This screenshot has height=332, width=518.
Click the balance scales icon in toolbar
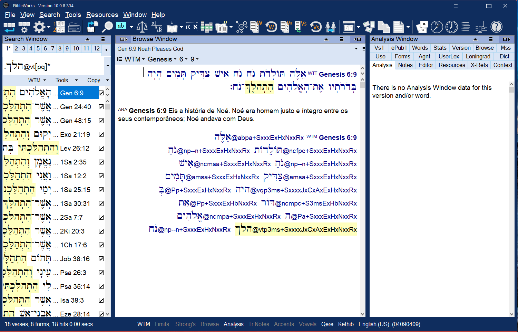(x=142, y=27)
